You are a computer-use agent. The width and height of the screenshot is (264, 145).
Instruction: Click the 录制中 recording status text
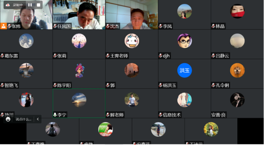[x=18, y=5]
